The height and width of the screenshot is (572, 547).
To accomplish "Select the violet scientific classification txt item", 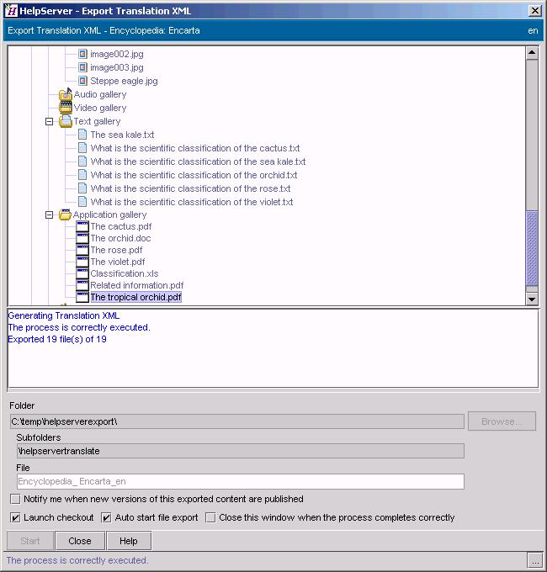I will click(x=192, y=202).
